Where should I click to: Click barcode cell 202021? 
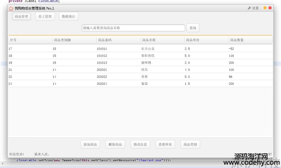pyautogui.click(x=102, y=70)
